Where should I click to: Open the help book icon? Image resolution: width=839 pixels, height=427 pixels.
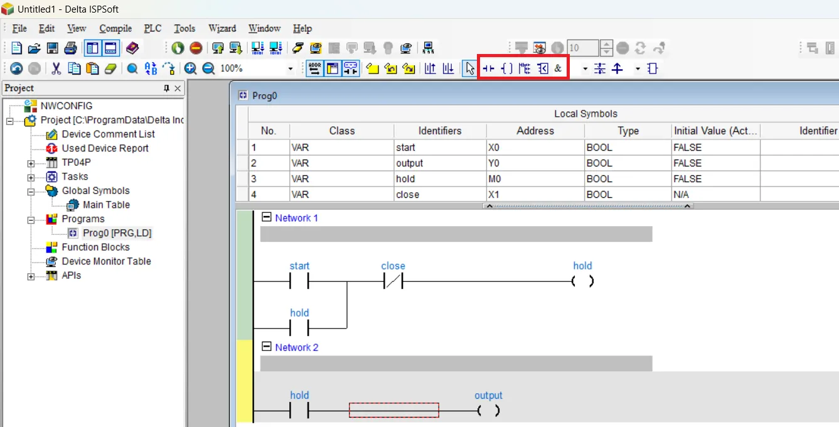tap(132, 48)
